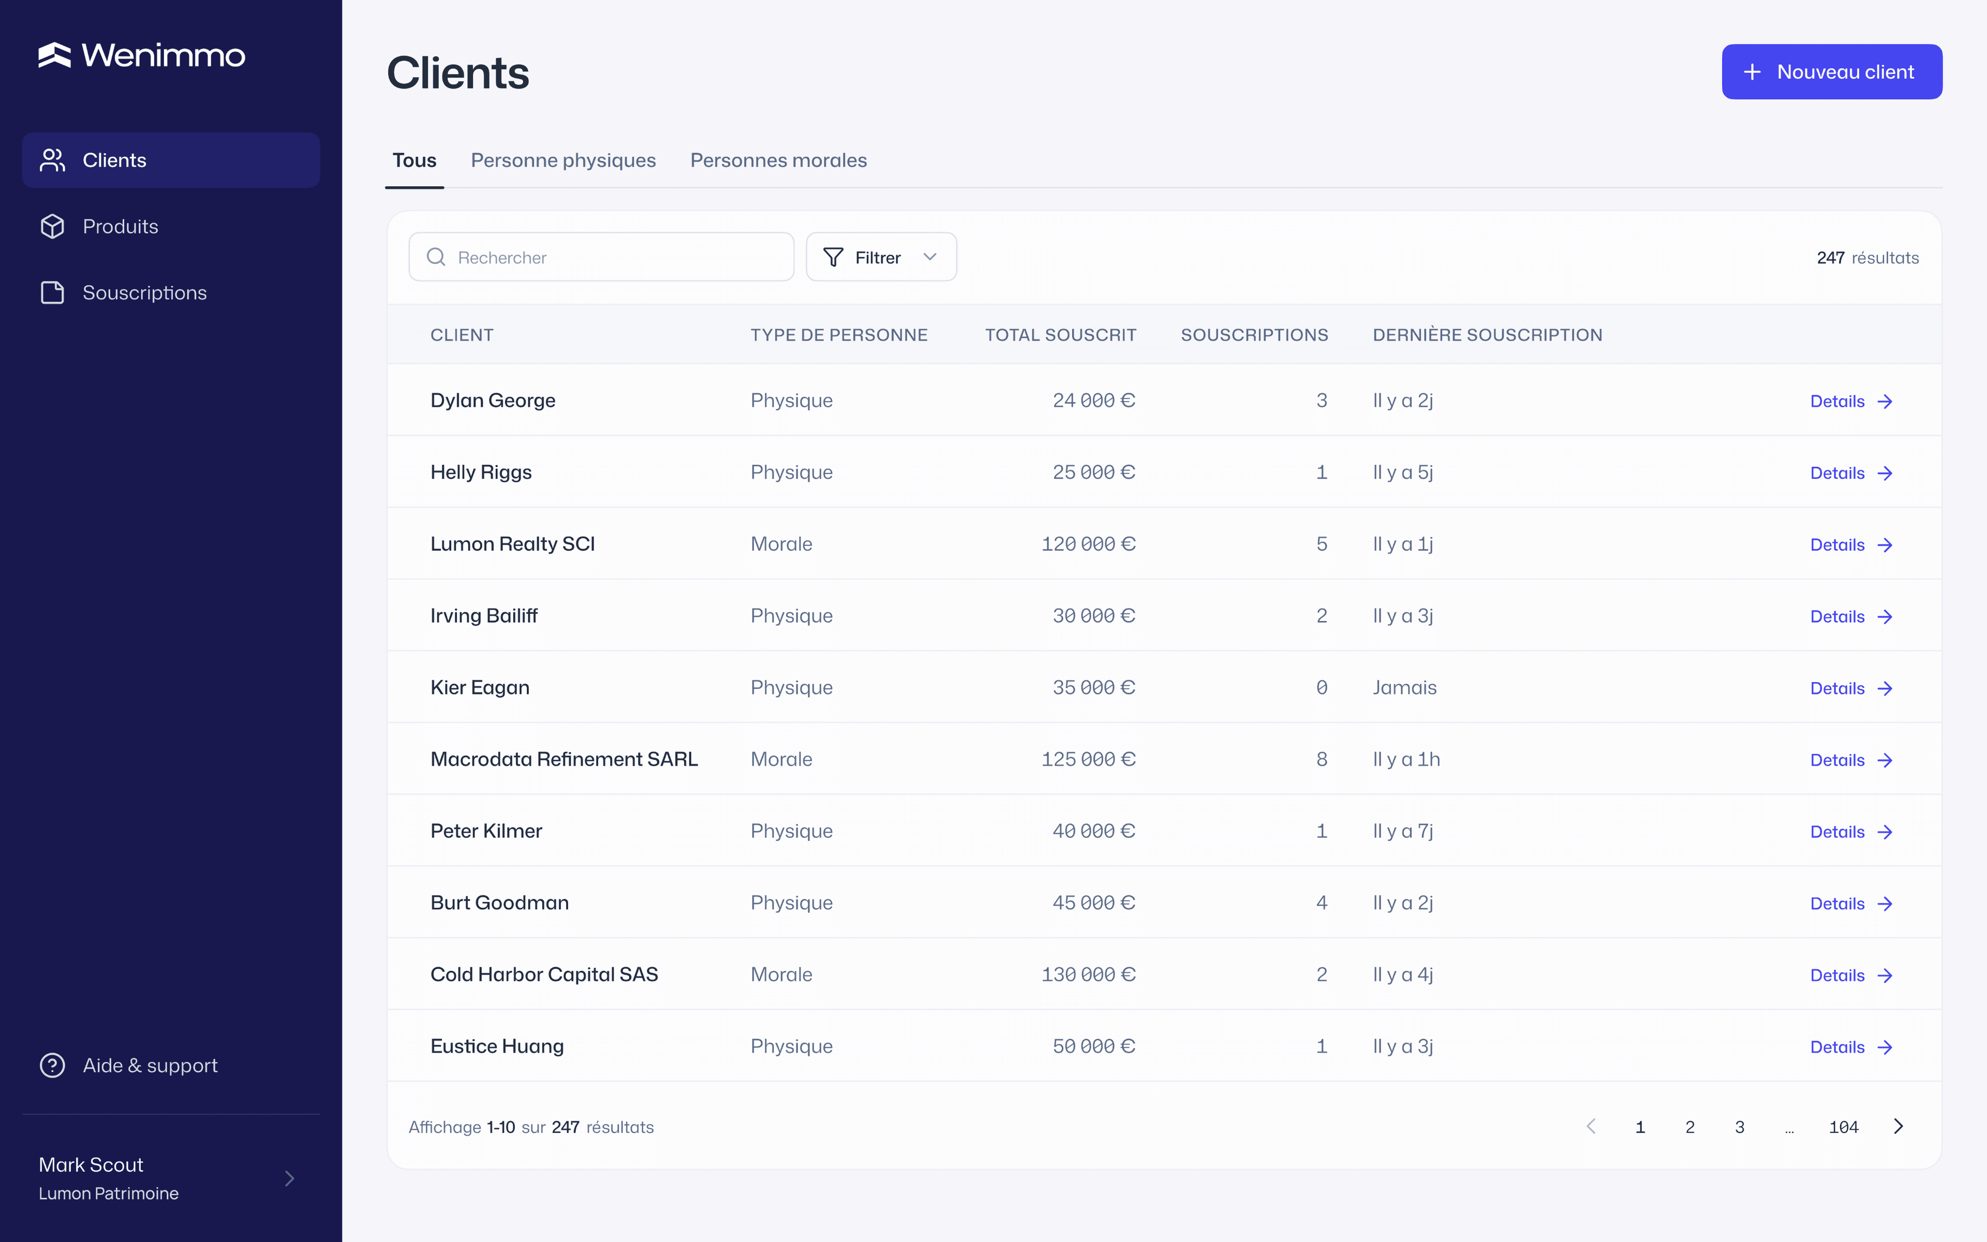Expand the Filtrer dropdown chevron
The height and width of the screenshot is (1242, 1987).
click(929, 257)
